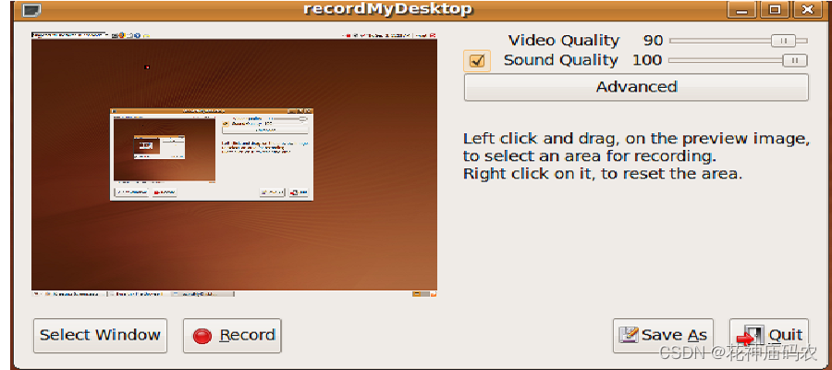Click the small red icon on previewed desktop
The image size is (832, 370).
click(147, 67)
